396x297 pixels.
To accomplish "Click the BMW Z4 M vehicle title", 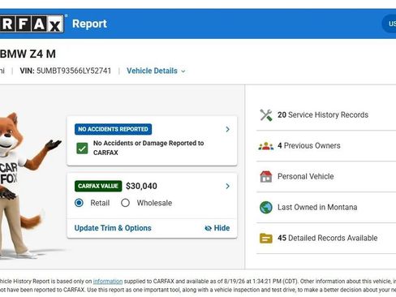I will [28, 54].
